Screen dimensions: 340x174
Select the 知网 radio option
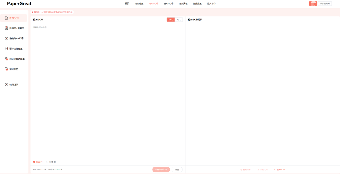tap(38, 162)
